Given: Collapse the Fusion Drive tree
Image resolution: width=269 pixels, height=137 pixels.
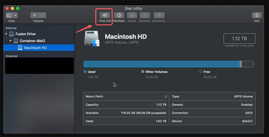Looking at the screenshot, I should coord(6,34).
